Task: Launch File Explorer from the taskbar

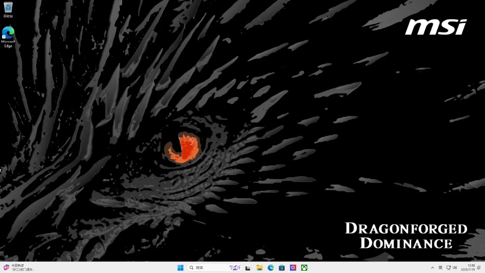Action: click(260, 268)
